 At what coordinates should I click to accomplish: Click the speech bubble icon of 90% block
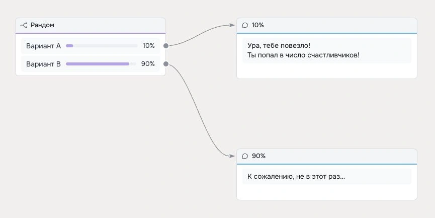pyautogui.click(x=245, y=156)
